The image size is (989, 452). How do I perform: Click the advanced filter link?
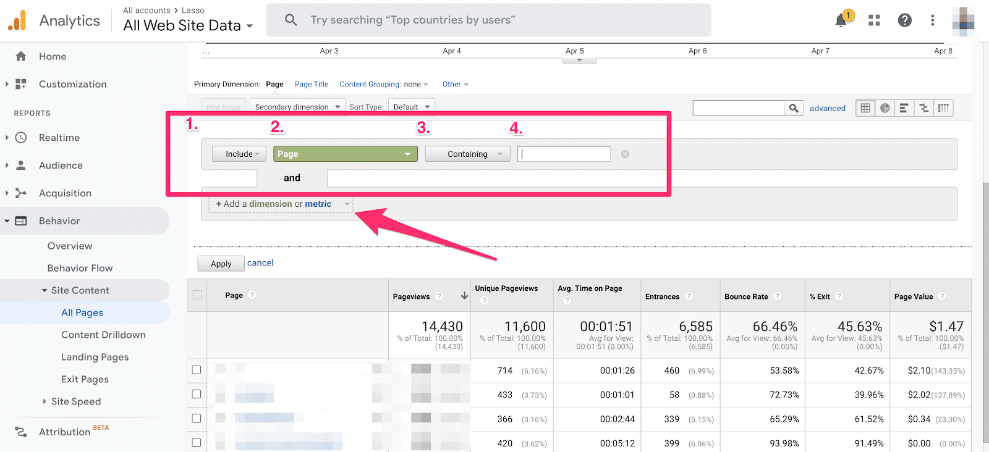click(x=828, y=108)
